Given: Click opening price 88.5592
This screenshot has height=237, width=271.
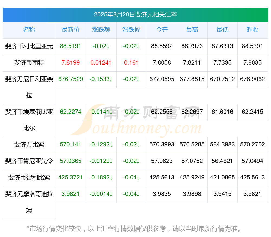Looking at the screenshot, I should [x=162, y=46].
